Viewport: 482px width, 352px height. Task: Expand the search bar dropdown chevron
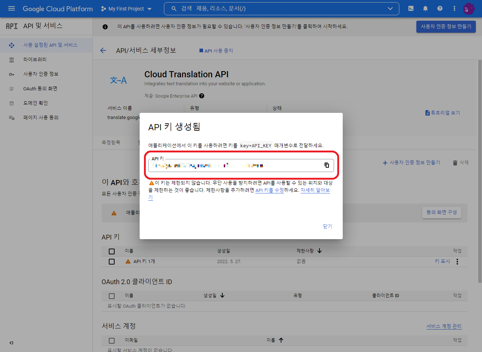(x=390, y=8)
